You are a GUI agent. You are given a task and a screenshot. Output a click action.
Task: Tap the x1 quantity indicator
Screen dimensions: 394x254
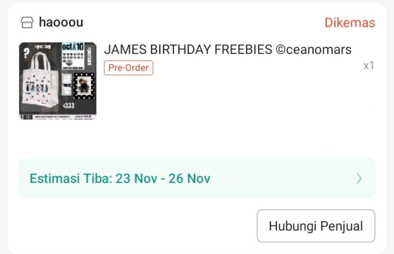tap(369, 66)
